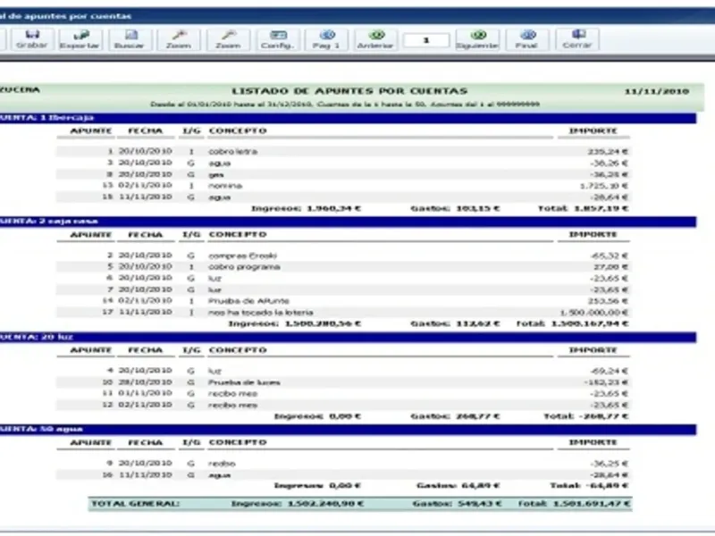Screen dimensions: 715x536
Task: Open the Exportar export tool
Action: click(80, 39)
